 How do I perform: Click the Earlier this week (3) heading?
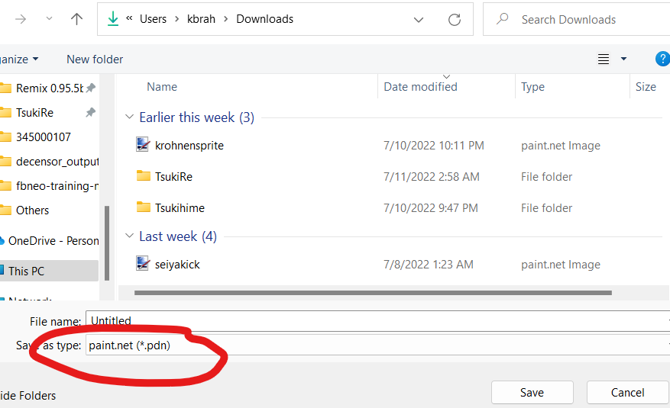coord(196,117)
